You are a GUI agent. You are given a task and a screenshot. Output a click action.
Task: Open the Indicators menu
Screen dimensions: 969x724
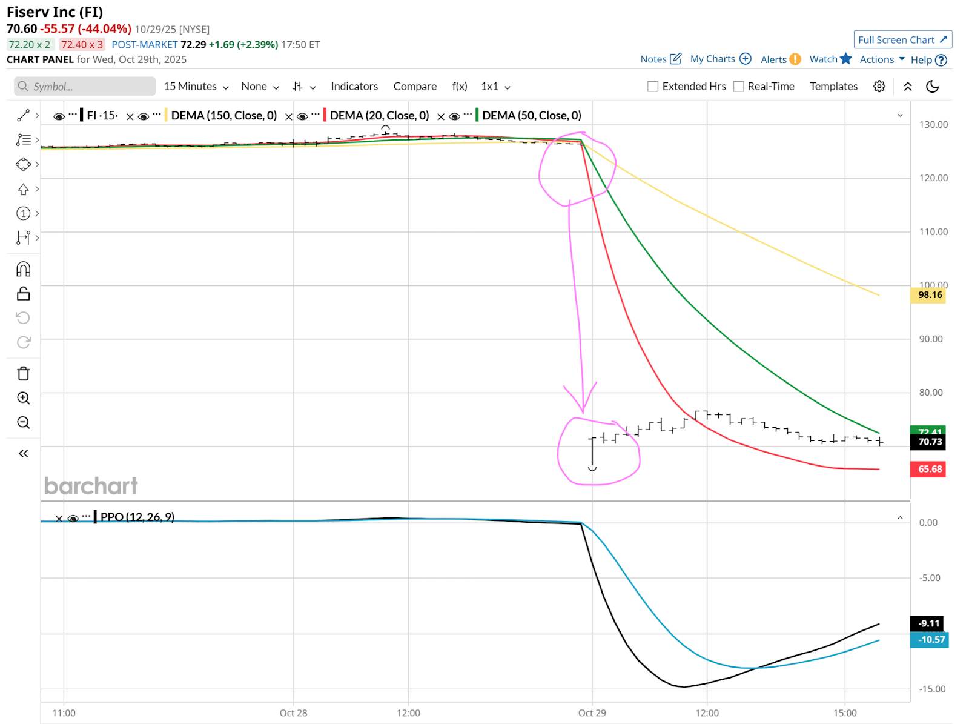[354, 87]
